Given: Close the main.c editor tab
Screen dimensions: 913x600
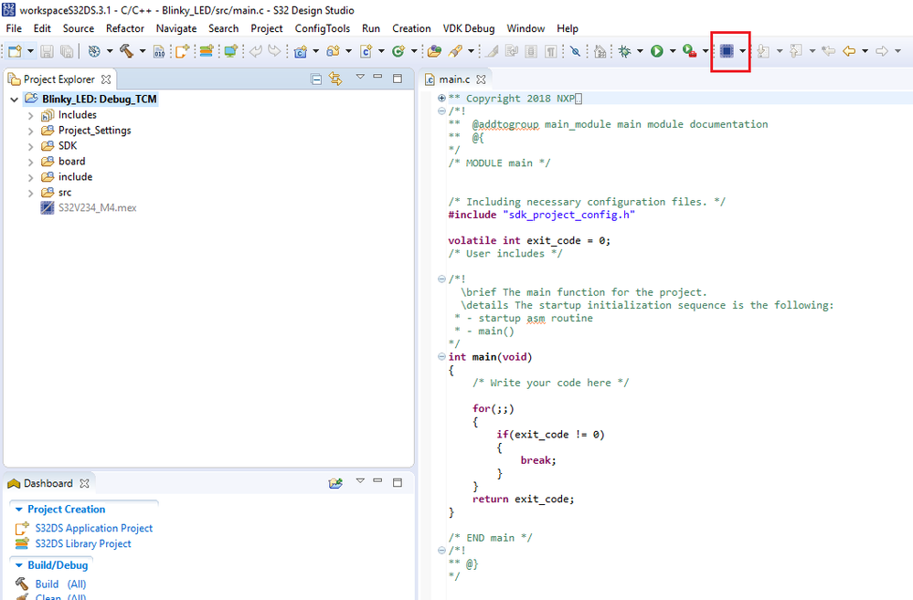Looking at the screenshot, I should coord(481,79).
